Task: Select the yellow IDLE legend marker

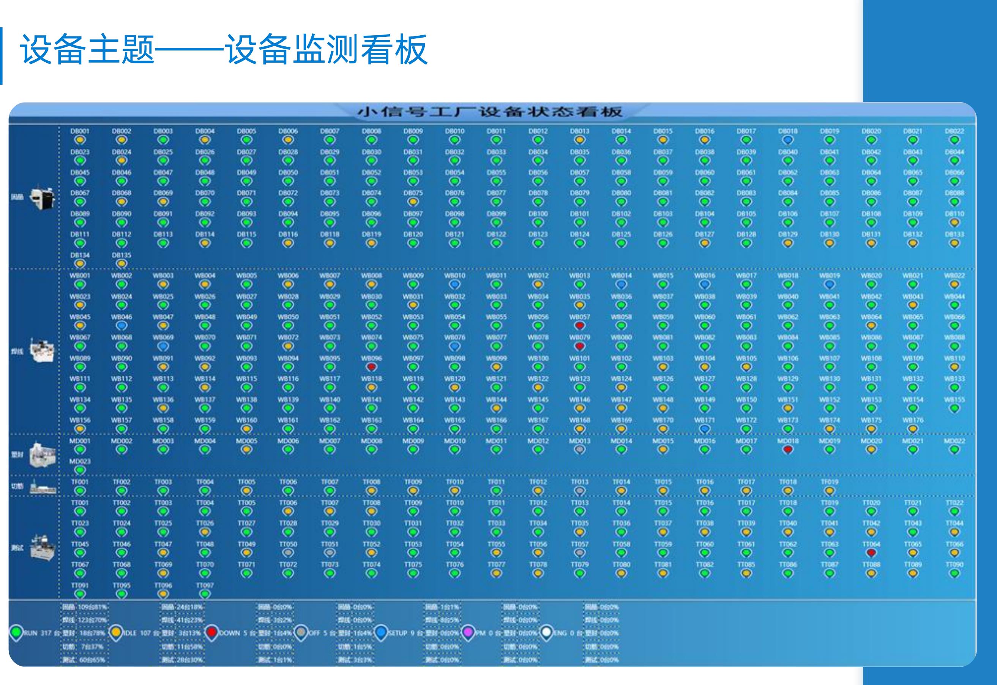Action: (116, 633)
